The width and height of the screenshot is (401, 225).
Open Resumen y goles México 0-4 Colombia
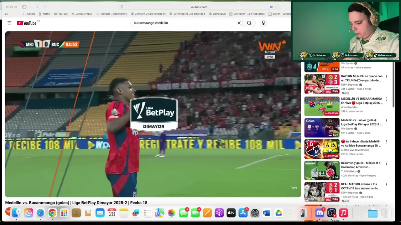tap(361, 165)
